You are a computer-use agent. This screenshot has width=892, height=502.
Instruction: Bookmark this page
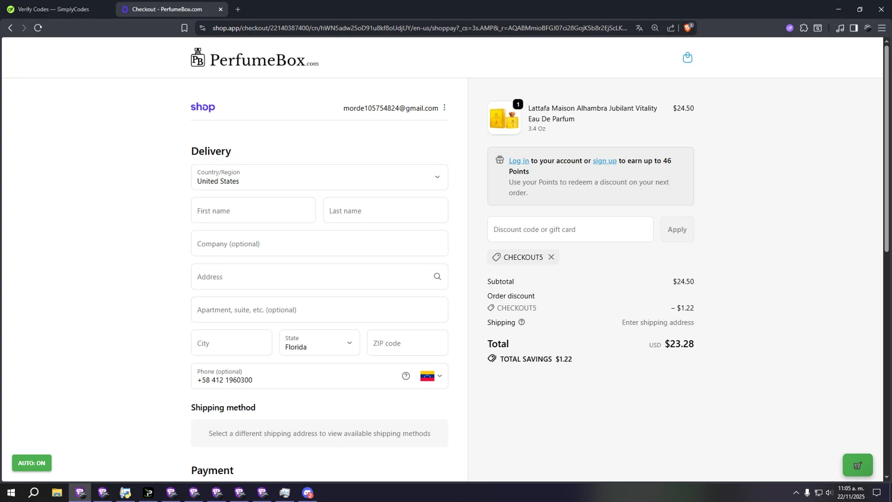pos(184,28)
